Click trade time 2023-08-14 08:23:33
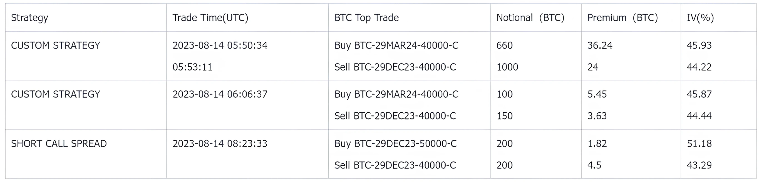This screenshot has width=759, height=182. (220, 144)
